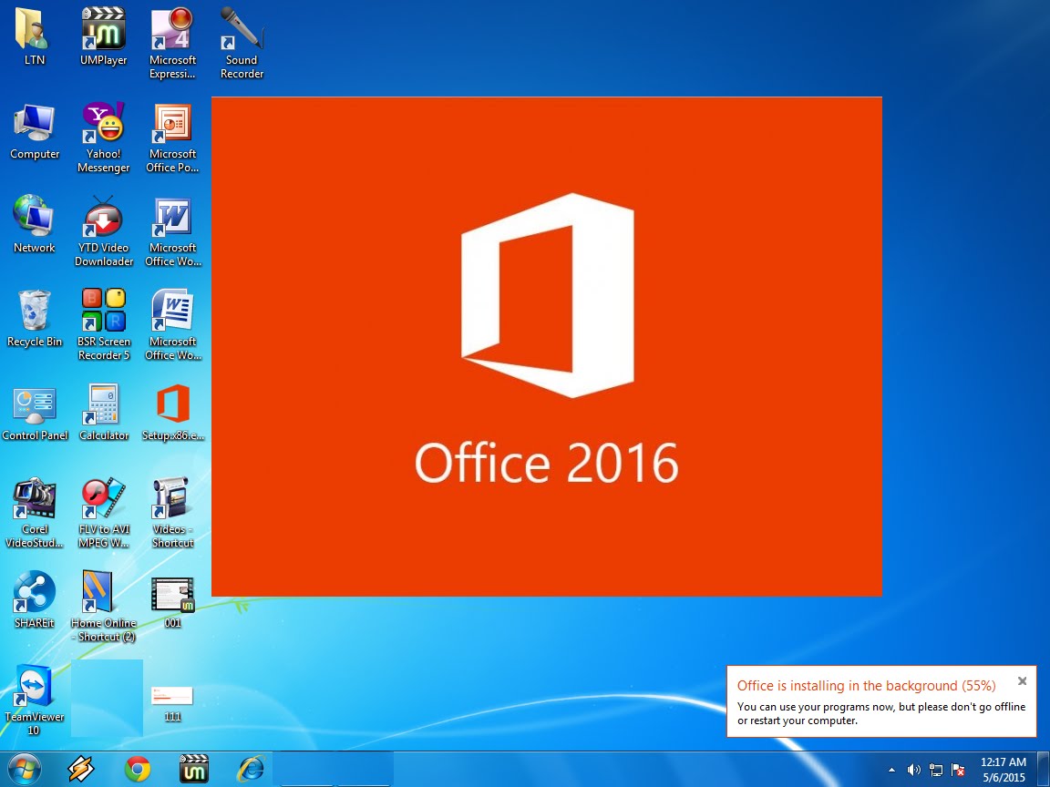
Task: Click the Show desktop button at the taskbar's end
Action: 1044,769
